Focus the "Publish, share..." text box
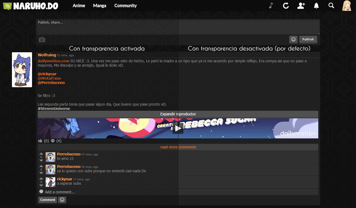356x208 pixels. coord(178,27)
